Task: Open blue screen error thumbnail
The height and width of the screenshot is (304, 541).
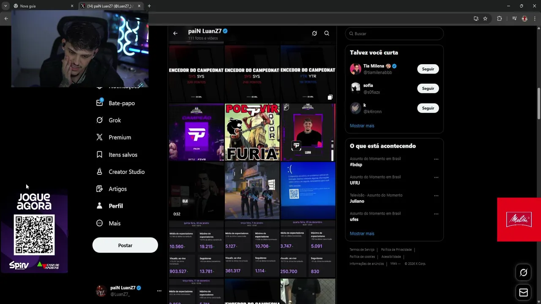Action: click(x=308, y=190)
